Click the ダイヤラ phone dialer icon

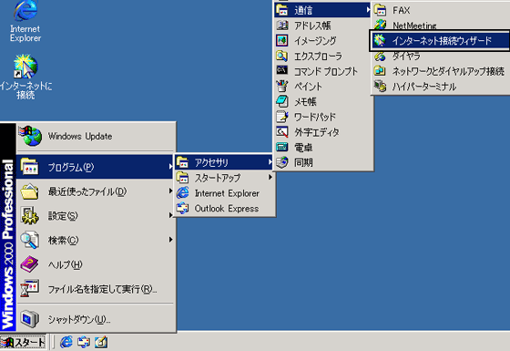380,56
